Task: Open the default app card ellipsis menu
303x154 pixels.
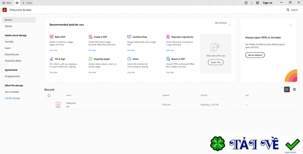Action: tap(291, 25)
